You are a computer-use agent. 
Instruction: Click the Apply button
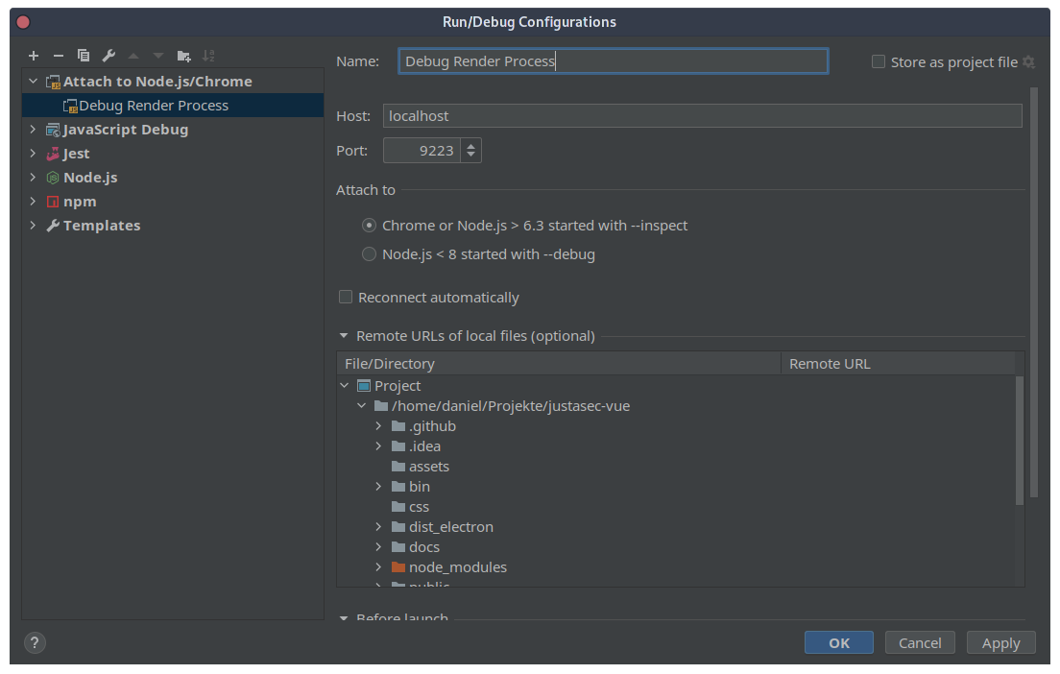pyautogui.click(x=1000, y=642)
